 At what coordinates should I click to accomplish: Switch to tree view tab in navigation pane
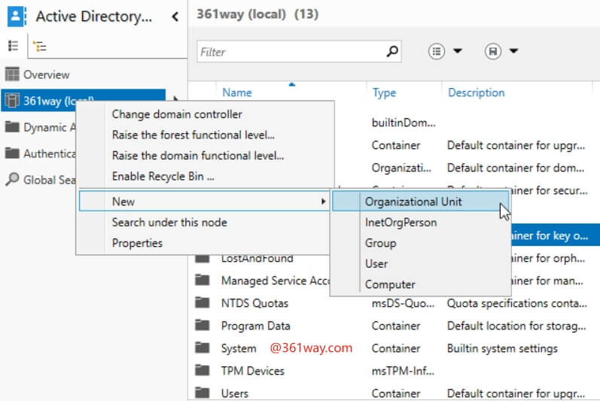point(40,46)
